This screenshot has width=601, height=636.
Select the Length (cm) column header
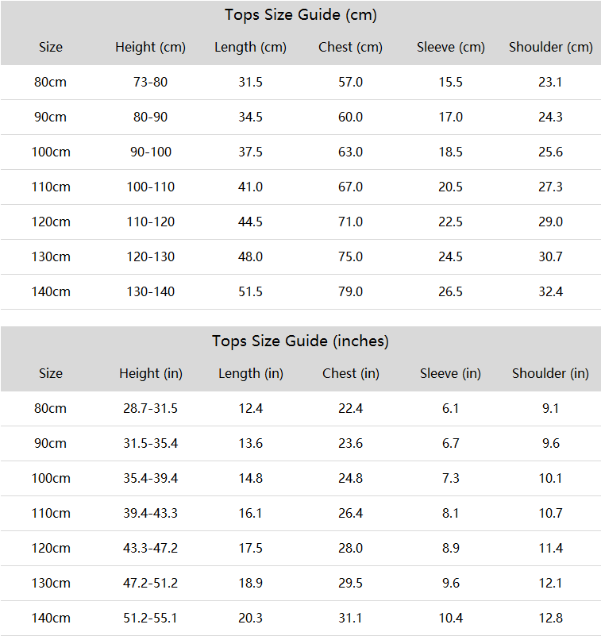250,48
